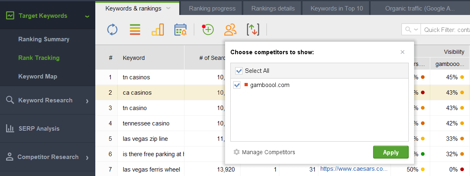
Task: Click the green Apply button
Action: 391,152
